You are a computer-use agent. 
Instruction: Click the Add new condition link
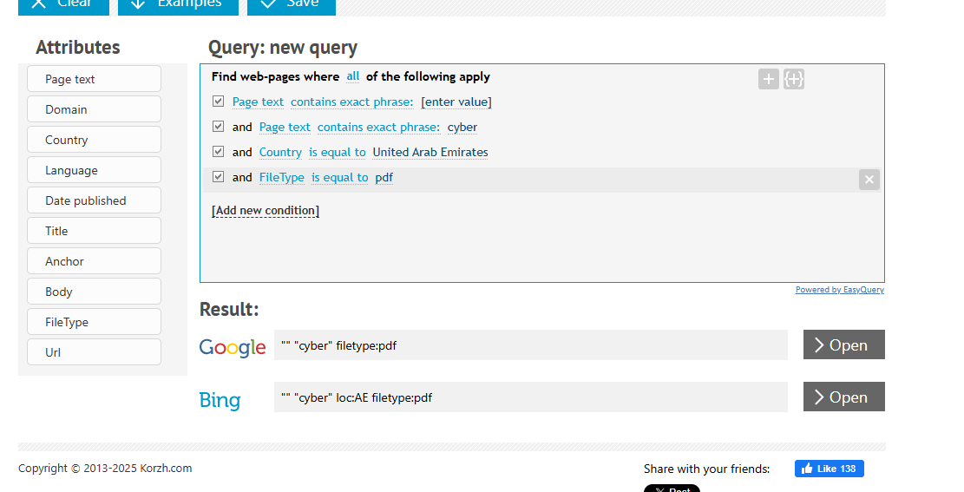click(266, 211)
